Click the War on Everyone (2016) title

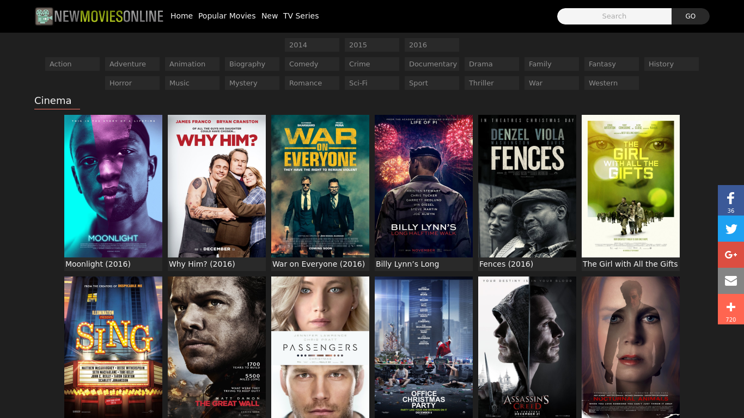pyautogui.click(x=319, y=264)
